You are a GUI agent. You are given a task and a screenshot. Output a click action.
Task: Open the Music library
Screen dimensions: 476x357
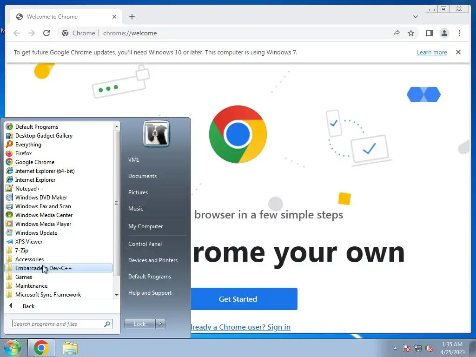point(135,209)
